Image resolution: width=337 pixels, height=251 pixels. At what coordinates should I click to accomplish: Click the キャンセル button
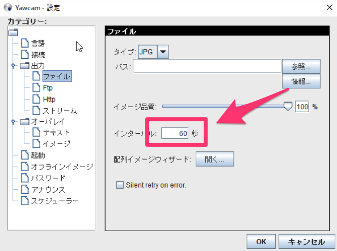tap(307, 241)
